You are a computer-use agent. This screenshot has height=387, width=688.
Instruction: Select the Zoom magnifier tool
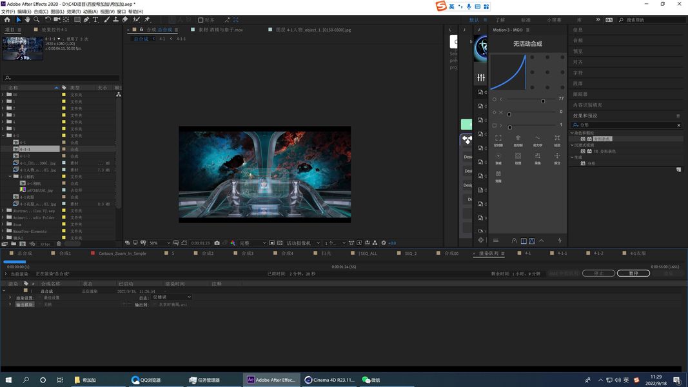tap(36, 20)
